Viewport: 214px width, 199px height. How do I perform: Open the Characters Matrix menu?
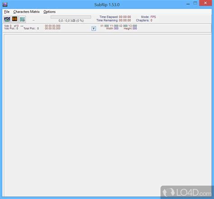tap(27, 12)
